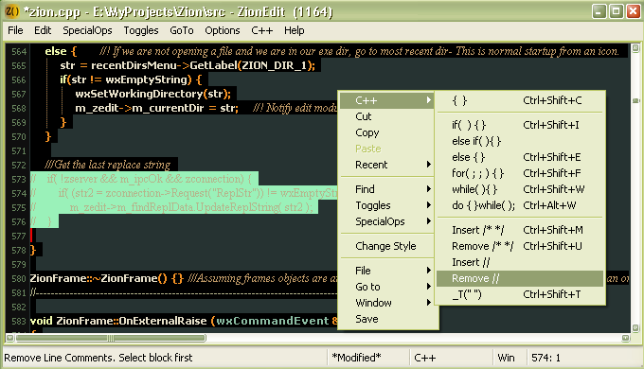The image size is (644, 369).
Task: Open the Edit menu
Action: point(43,30)
